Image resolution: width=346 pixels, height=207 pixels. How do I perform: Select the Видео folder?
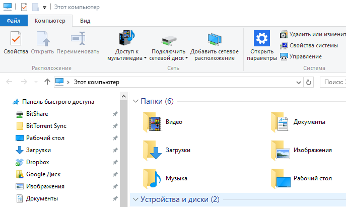(x=163, y=122)
